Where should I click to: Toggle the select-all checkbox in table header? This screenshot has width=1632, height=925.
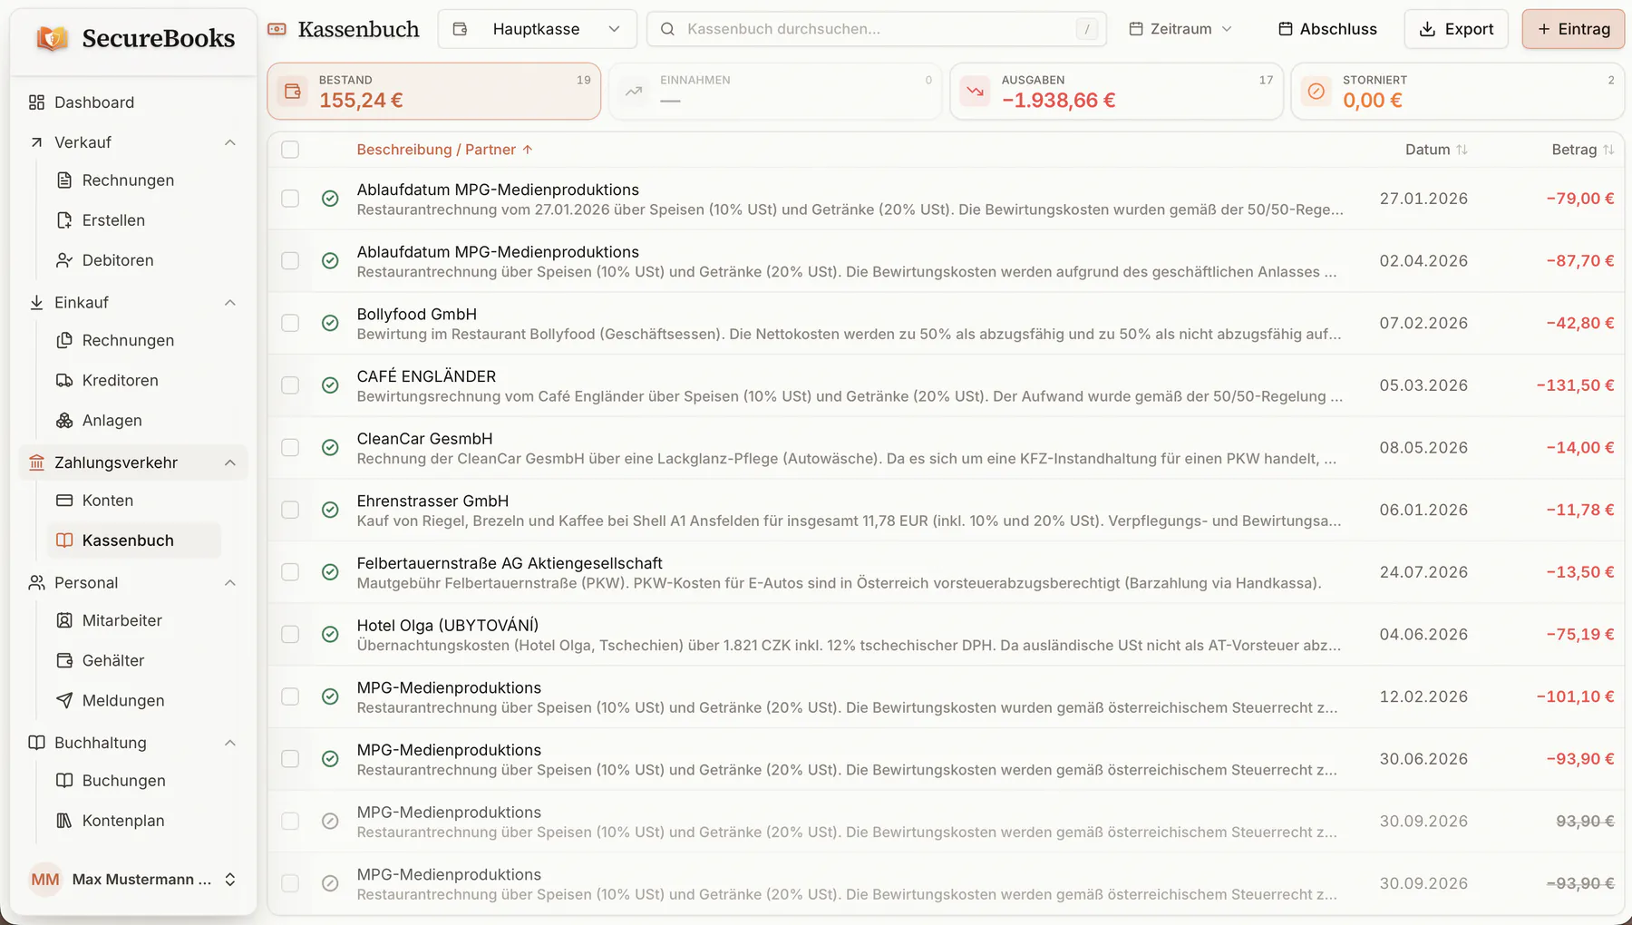290,150
